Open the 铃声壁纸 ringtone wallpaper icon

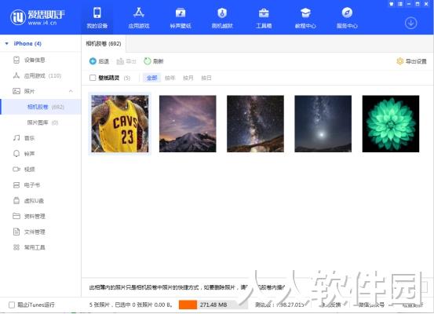(181, 13)
